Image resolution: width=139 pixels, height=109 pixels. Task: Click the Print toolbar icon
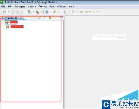pos(22,12)
